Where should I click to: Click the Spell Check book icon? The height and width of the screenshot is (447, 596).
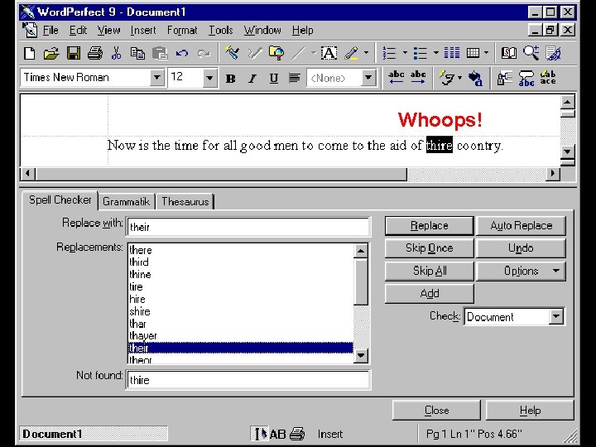(x=508, y=53)
